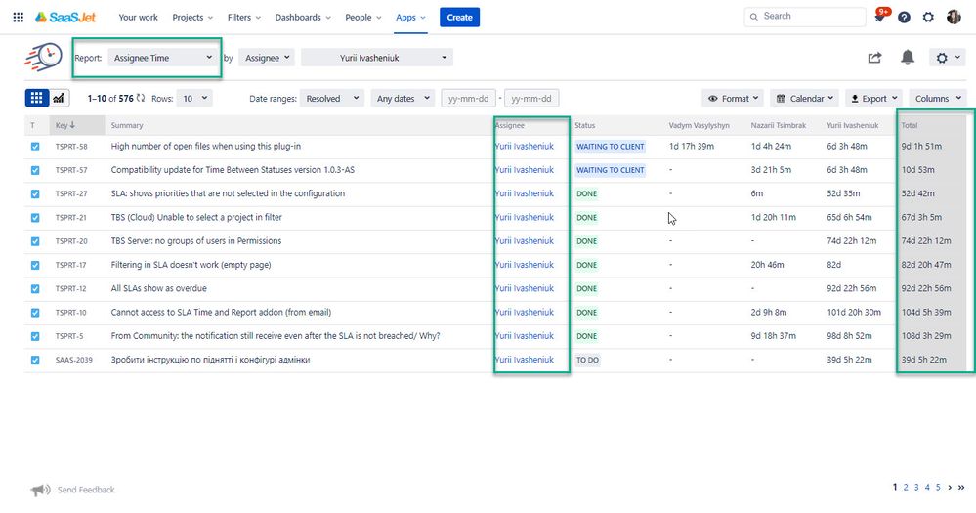Click Send Feedback link

click(86, 490)
